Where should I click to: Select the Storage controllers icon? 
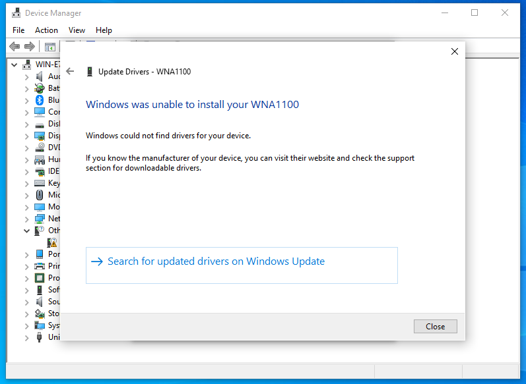40,314
